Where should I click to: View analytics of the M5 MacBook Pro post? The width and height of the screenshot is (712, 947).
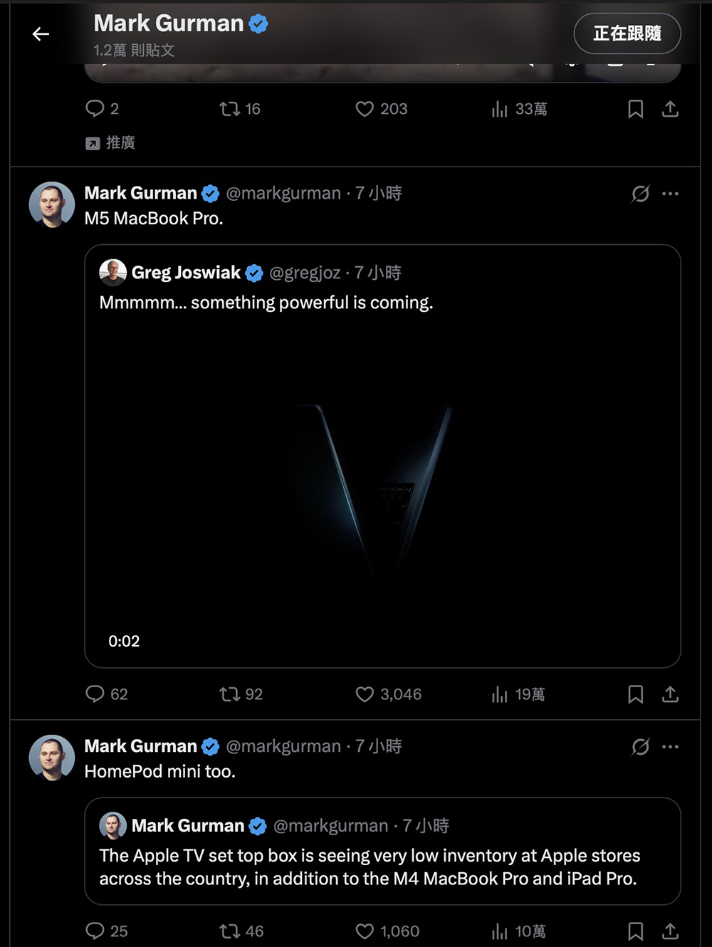tap(500, 694)
